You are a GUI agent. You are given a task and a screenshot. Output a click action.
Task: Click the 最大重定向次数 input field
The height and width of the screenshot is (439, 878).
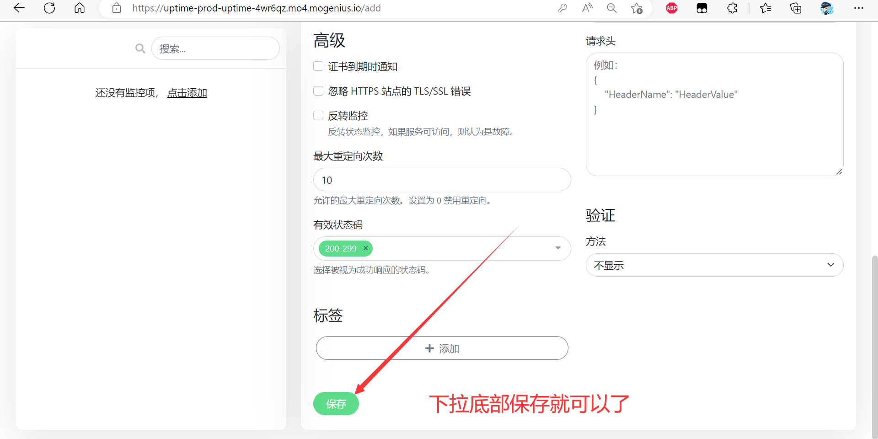coord(442,180)
